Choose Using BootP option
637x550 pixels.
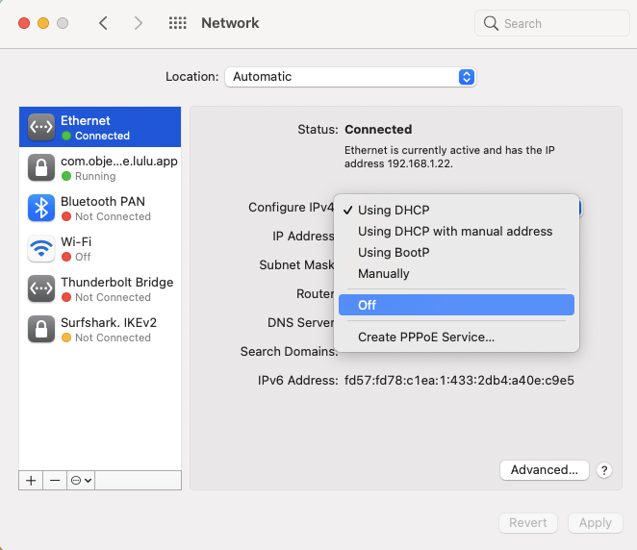tap(456, 252)
